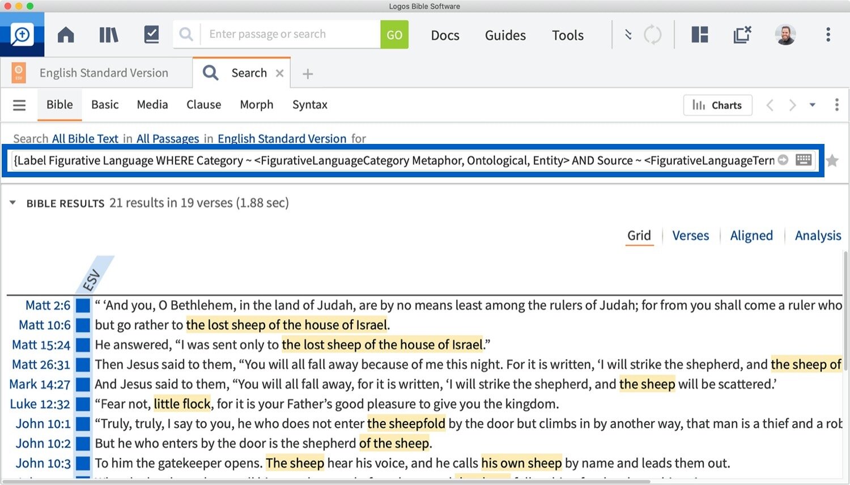Image resolution: width=850 pixels, height=485 pixels.
Task: Click the vertical results scrollbar
Action: click(846, 310)
